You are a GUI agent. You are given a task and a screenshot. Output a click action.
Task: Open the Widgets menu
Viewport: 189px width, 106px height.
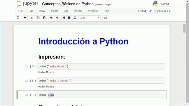click(93, 11)
